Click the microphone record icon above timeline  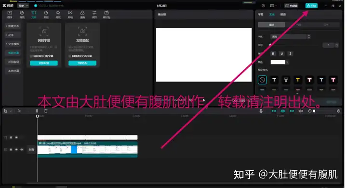(x=261, y=111)
